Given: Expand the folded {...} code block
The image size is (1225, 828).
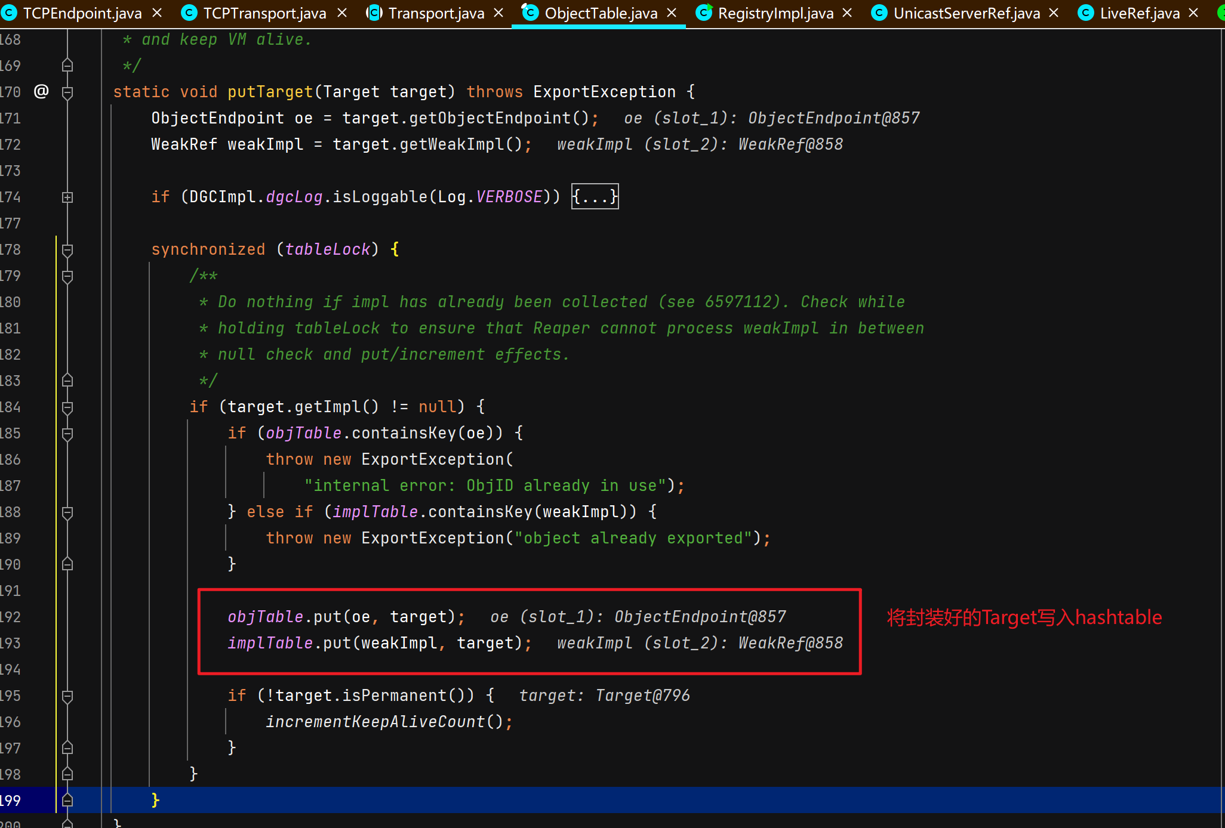Looking at the screenshot, I should coord(595,197).
